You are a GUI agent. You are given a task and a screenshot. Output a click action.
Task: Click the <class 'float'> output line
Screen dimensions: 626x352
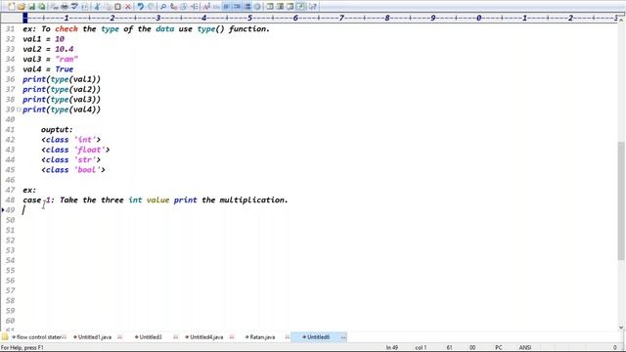[x=75, y=150]
